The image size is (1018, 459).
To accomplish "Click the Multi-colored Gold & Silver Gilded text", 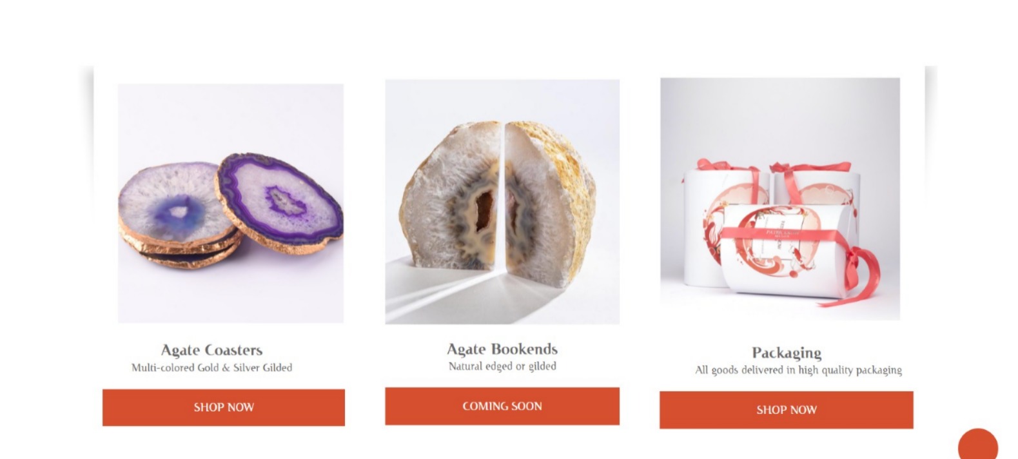I will pyautogui.click(x=211, y=367).
